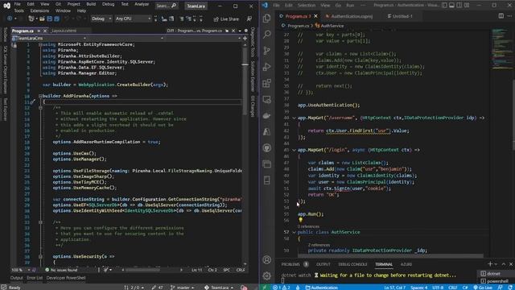
Task: Open Remote Explorer icon in VS Code
Action: [266, 99]
